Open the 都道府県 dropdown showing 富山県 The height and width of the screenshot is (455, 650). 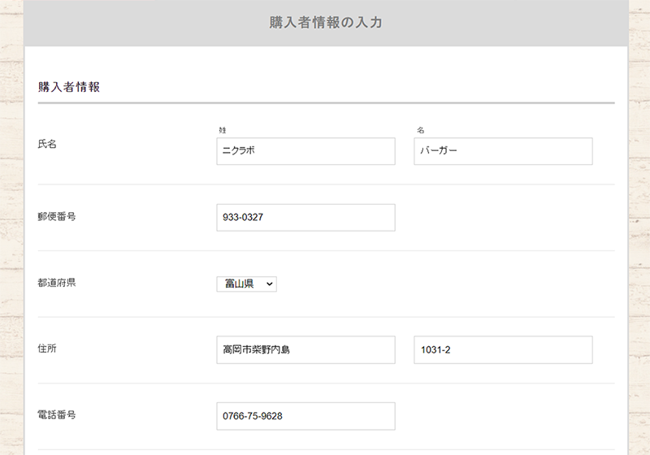pyautogui.click(x=247, y=284)
